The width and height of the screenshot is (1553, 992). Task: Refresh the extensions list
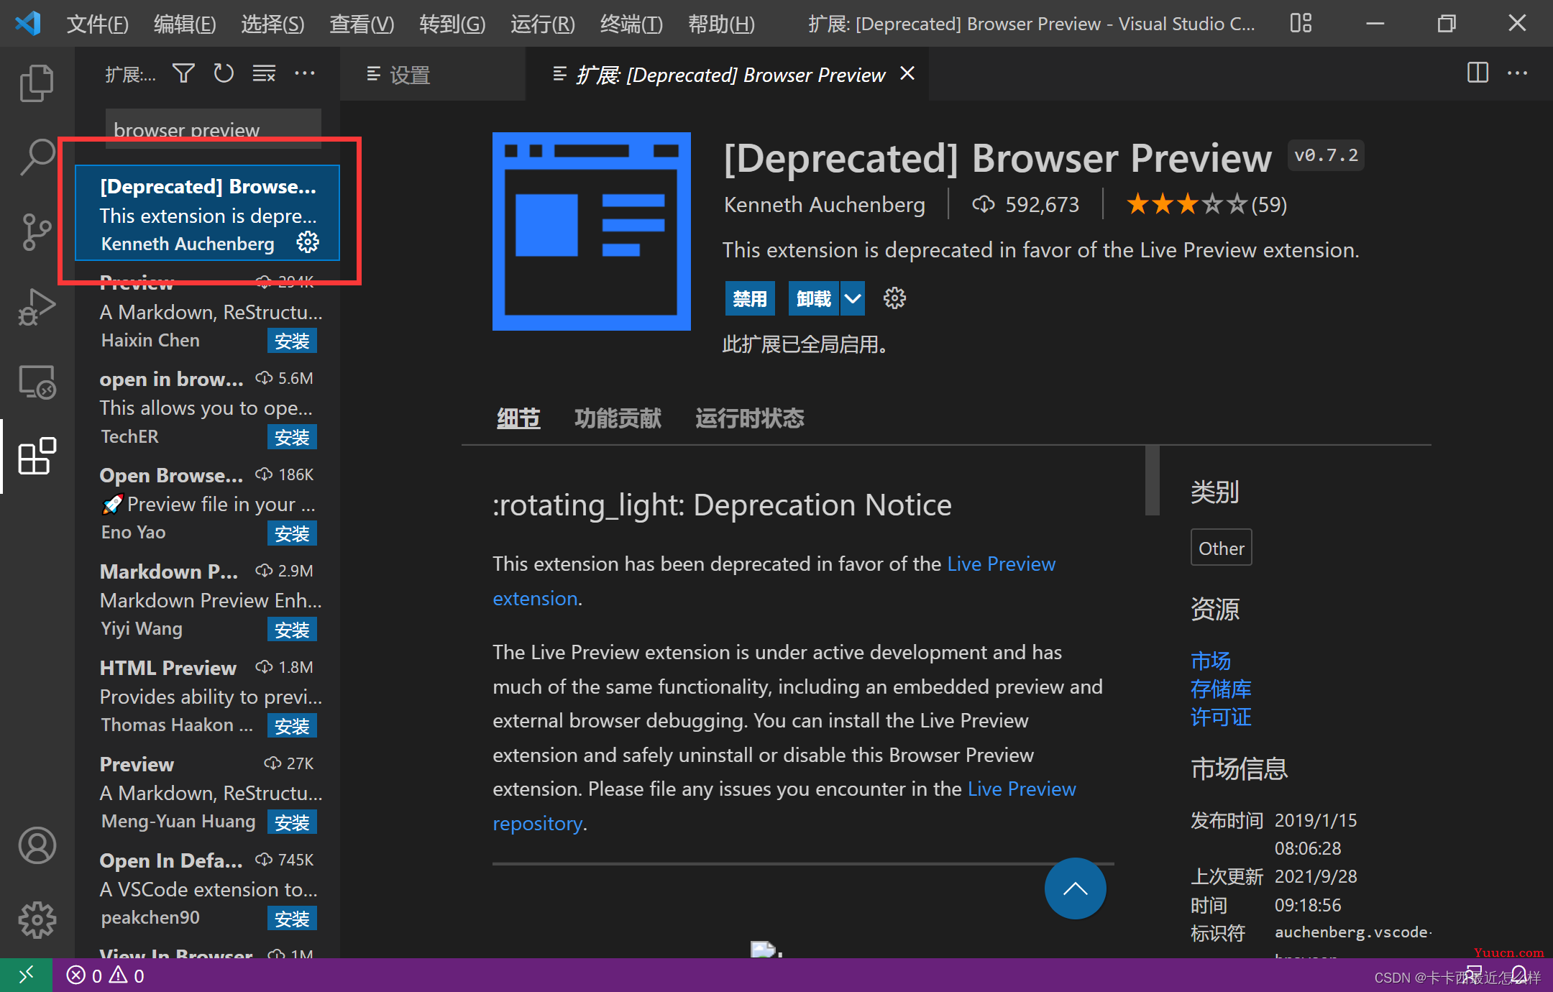pos(224,73)
